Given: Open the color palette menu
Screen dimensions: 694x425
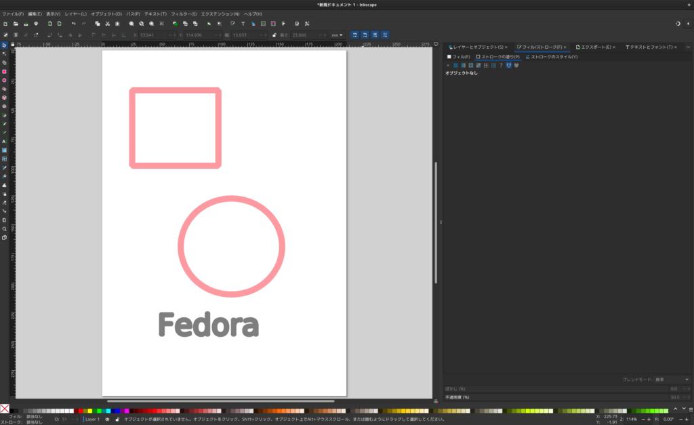Looking at the screenshot, I should [x=691, y=410].
